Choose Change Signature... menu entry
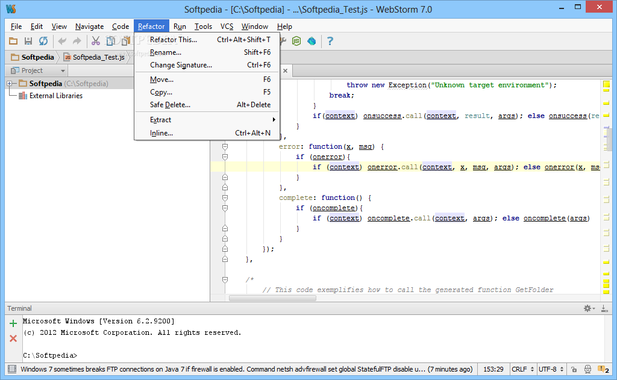617x380 pixels. coord(207,65)
